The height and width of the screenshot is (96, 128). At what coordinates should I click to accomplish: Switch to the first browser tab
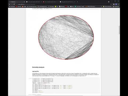pos(17,2)
